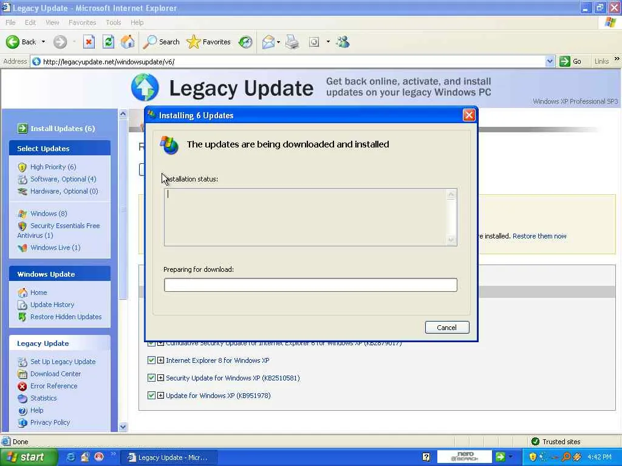Cancel the update installation
Viewport: 622px width, 466px height.
(447, 327)
